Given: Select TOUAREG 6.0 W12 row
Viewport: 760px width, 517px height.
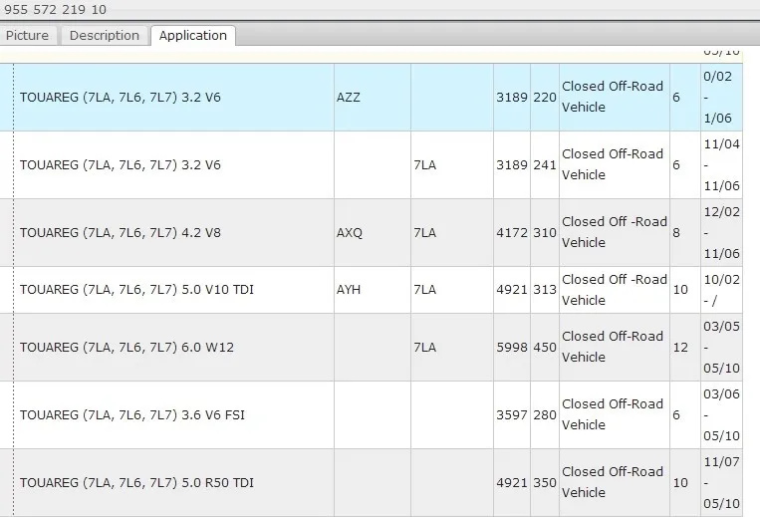Looking at the screenshot, I should tap(371, 347).
